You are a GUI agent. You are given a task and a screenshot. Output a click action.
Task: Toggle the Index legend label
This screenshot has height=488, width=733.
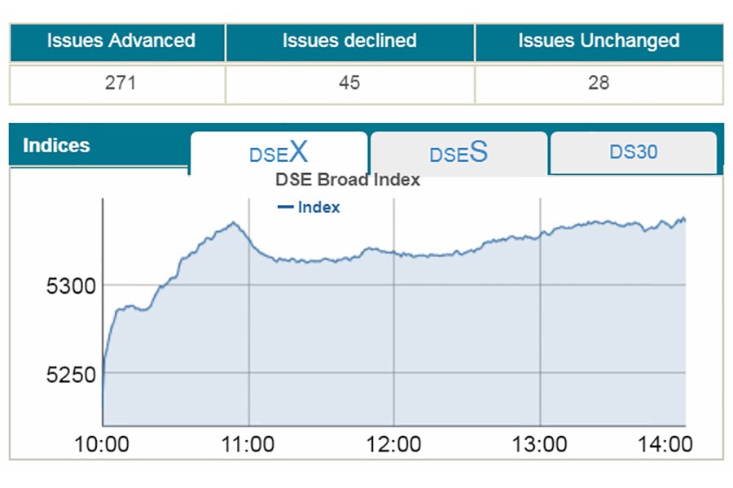coord(318,207)
